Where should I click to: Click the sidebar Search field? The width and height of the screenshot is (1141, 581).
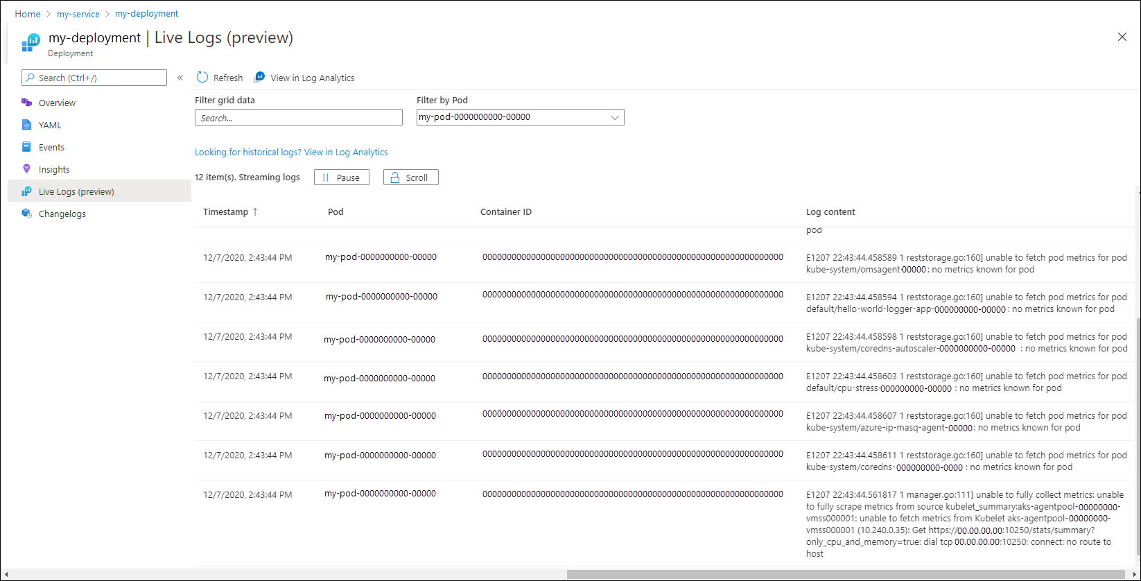tap(94, 78)
